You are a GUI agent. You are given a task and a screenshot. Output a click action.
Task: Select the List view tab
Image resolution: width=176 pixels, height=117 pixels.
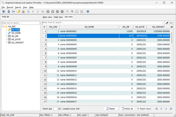pyautogui.click(x=69, y=17)
